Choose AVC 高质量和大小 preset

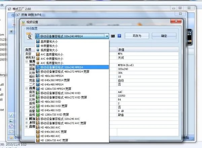(72, 54)
